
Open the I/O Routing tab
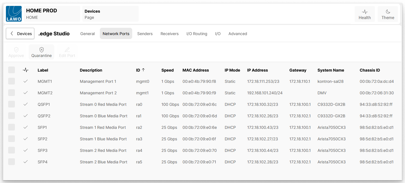coord(197,34)
